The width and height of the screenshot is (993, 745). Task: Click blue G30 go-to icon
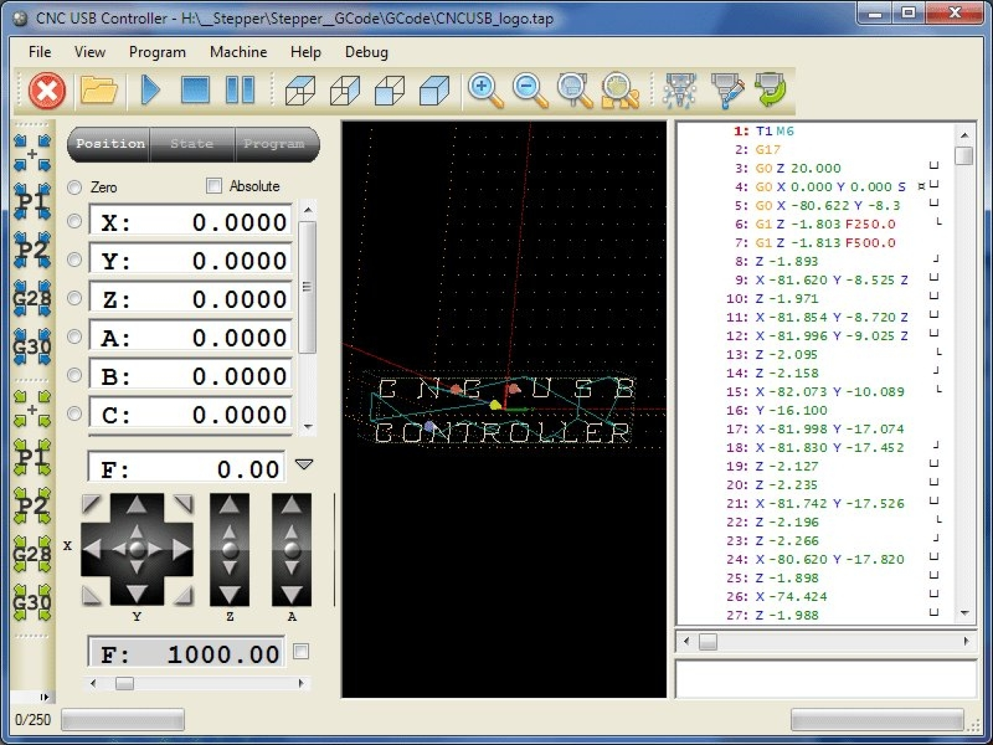32,346
